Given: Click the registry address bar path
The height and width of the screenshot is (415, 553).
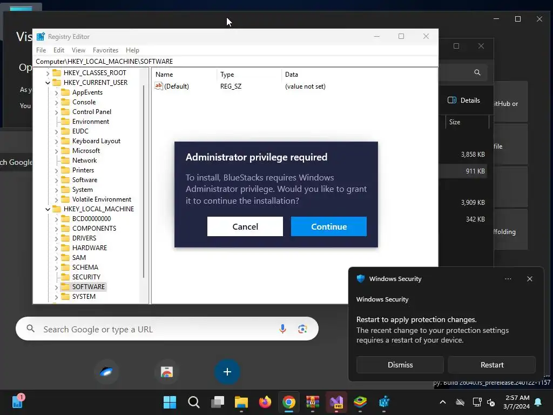Looking at the screenshot, I should coord(104,62).
